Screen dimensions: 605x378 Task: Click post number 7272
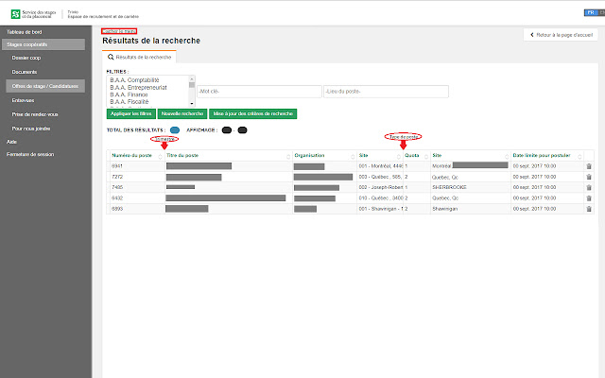click(117, 177)
